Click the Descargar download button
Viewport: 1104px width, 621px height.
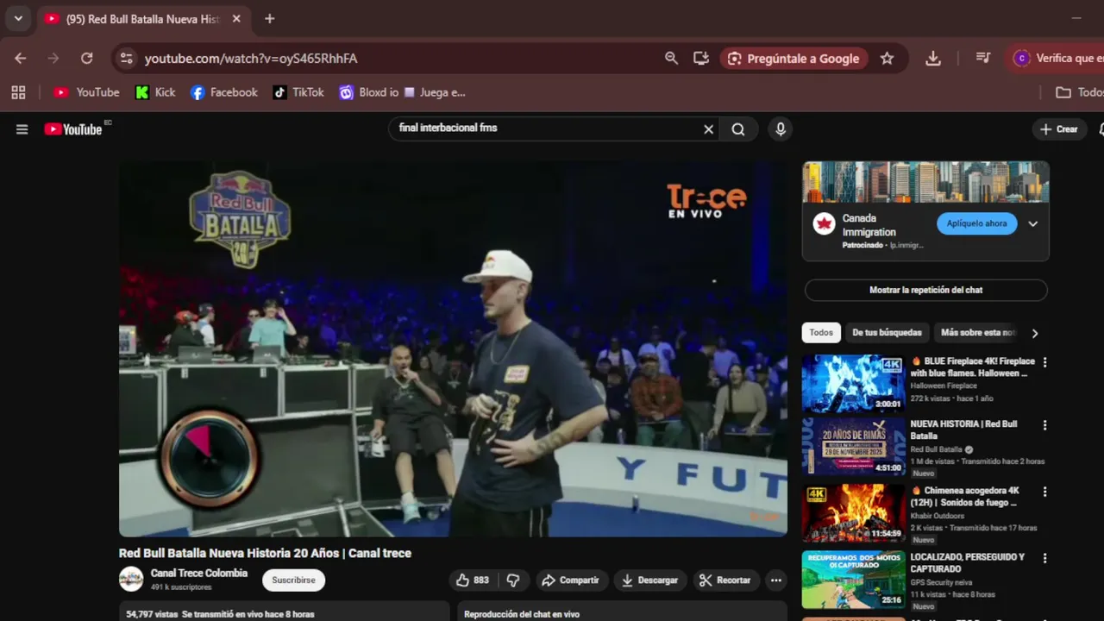coord(650,580)
